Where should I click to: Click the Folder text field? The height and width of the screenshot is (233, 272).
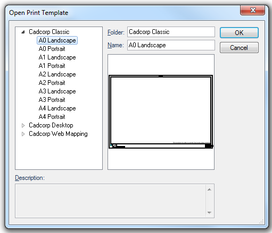[x=171, y=32]
